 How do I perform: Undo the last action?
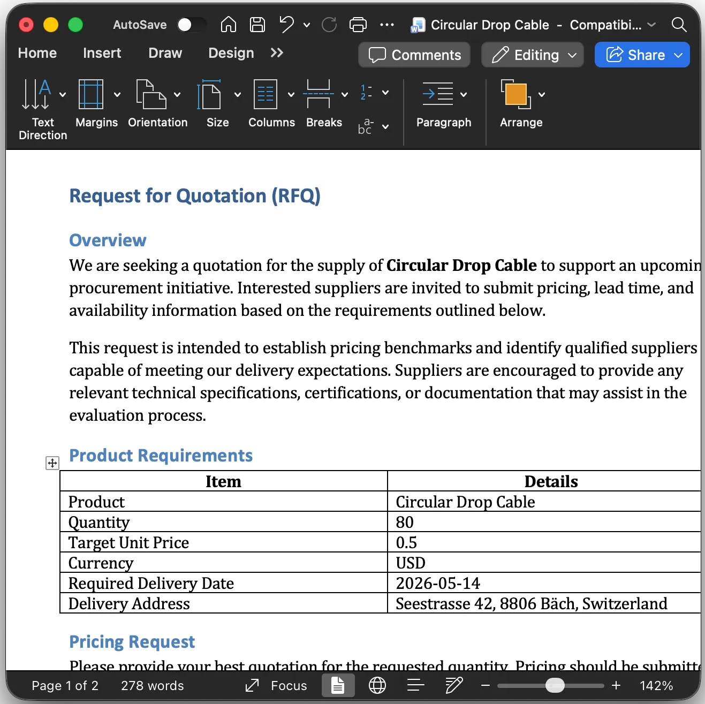tap(287, 25)
